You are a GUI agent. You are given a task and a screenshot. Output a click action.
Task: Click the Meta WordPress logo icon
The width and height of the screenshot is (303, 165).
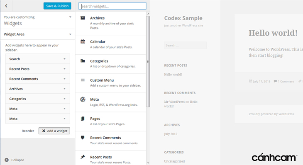click(x=83, y=99)
